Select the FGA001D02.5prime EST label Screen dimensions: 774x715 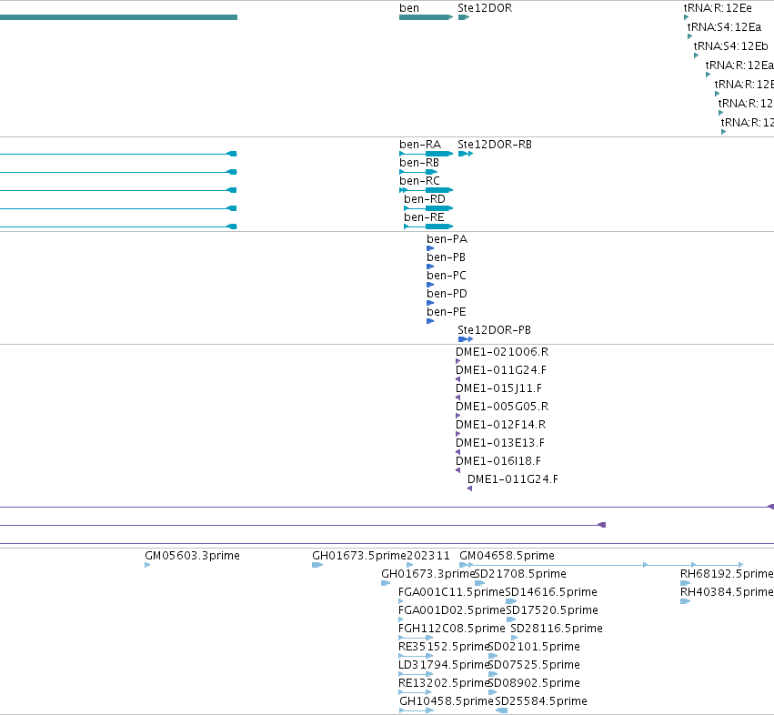[x=452, y=610]
